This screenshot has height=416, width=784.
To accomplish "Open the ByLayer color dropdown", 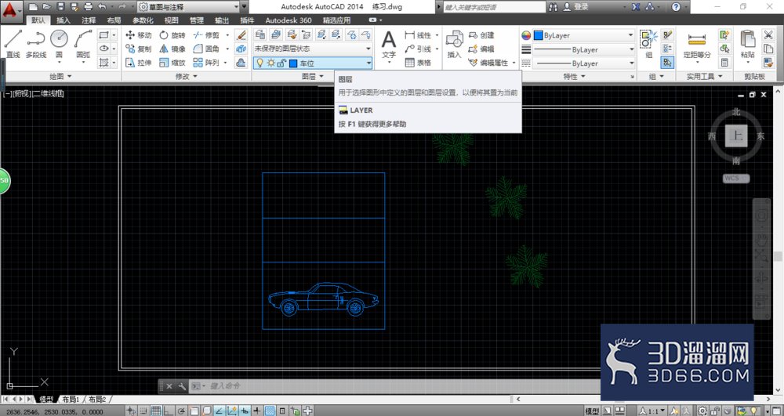I will coord(583,35).
